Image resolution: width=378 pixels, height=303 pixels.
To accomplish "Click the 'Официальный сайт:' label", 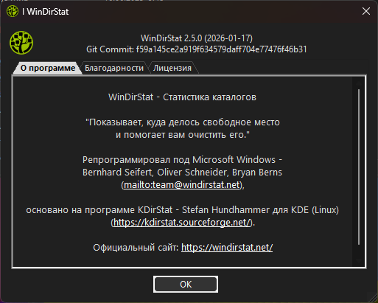I will coord(136,248).
